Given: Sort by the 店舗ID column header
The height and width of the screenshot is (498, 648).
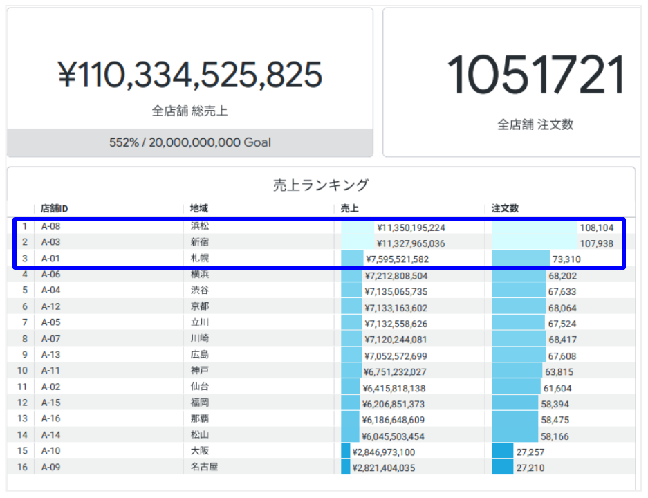Looking at the screenshot, I should click(54, 208).
